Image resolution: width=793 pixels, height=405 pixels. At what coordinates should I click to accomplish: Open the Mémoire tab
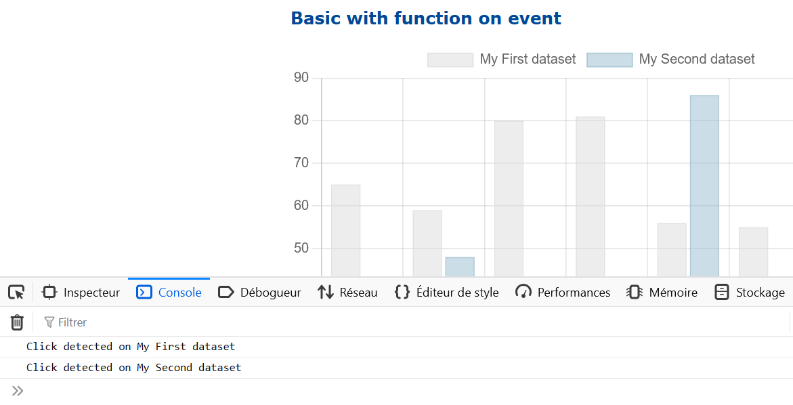pos(662,293)
